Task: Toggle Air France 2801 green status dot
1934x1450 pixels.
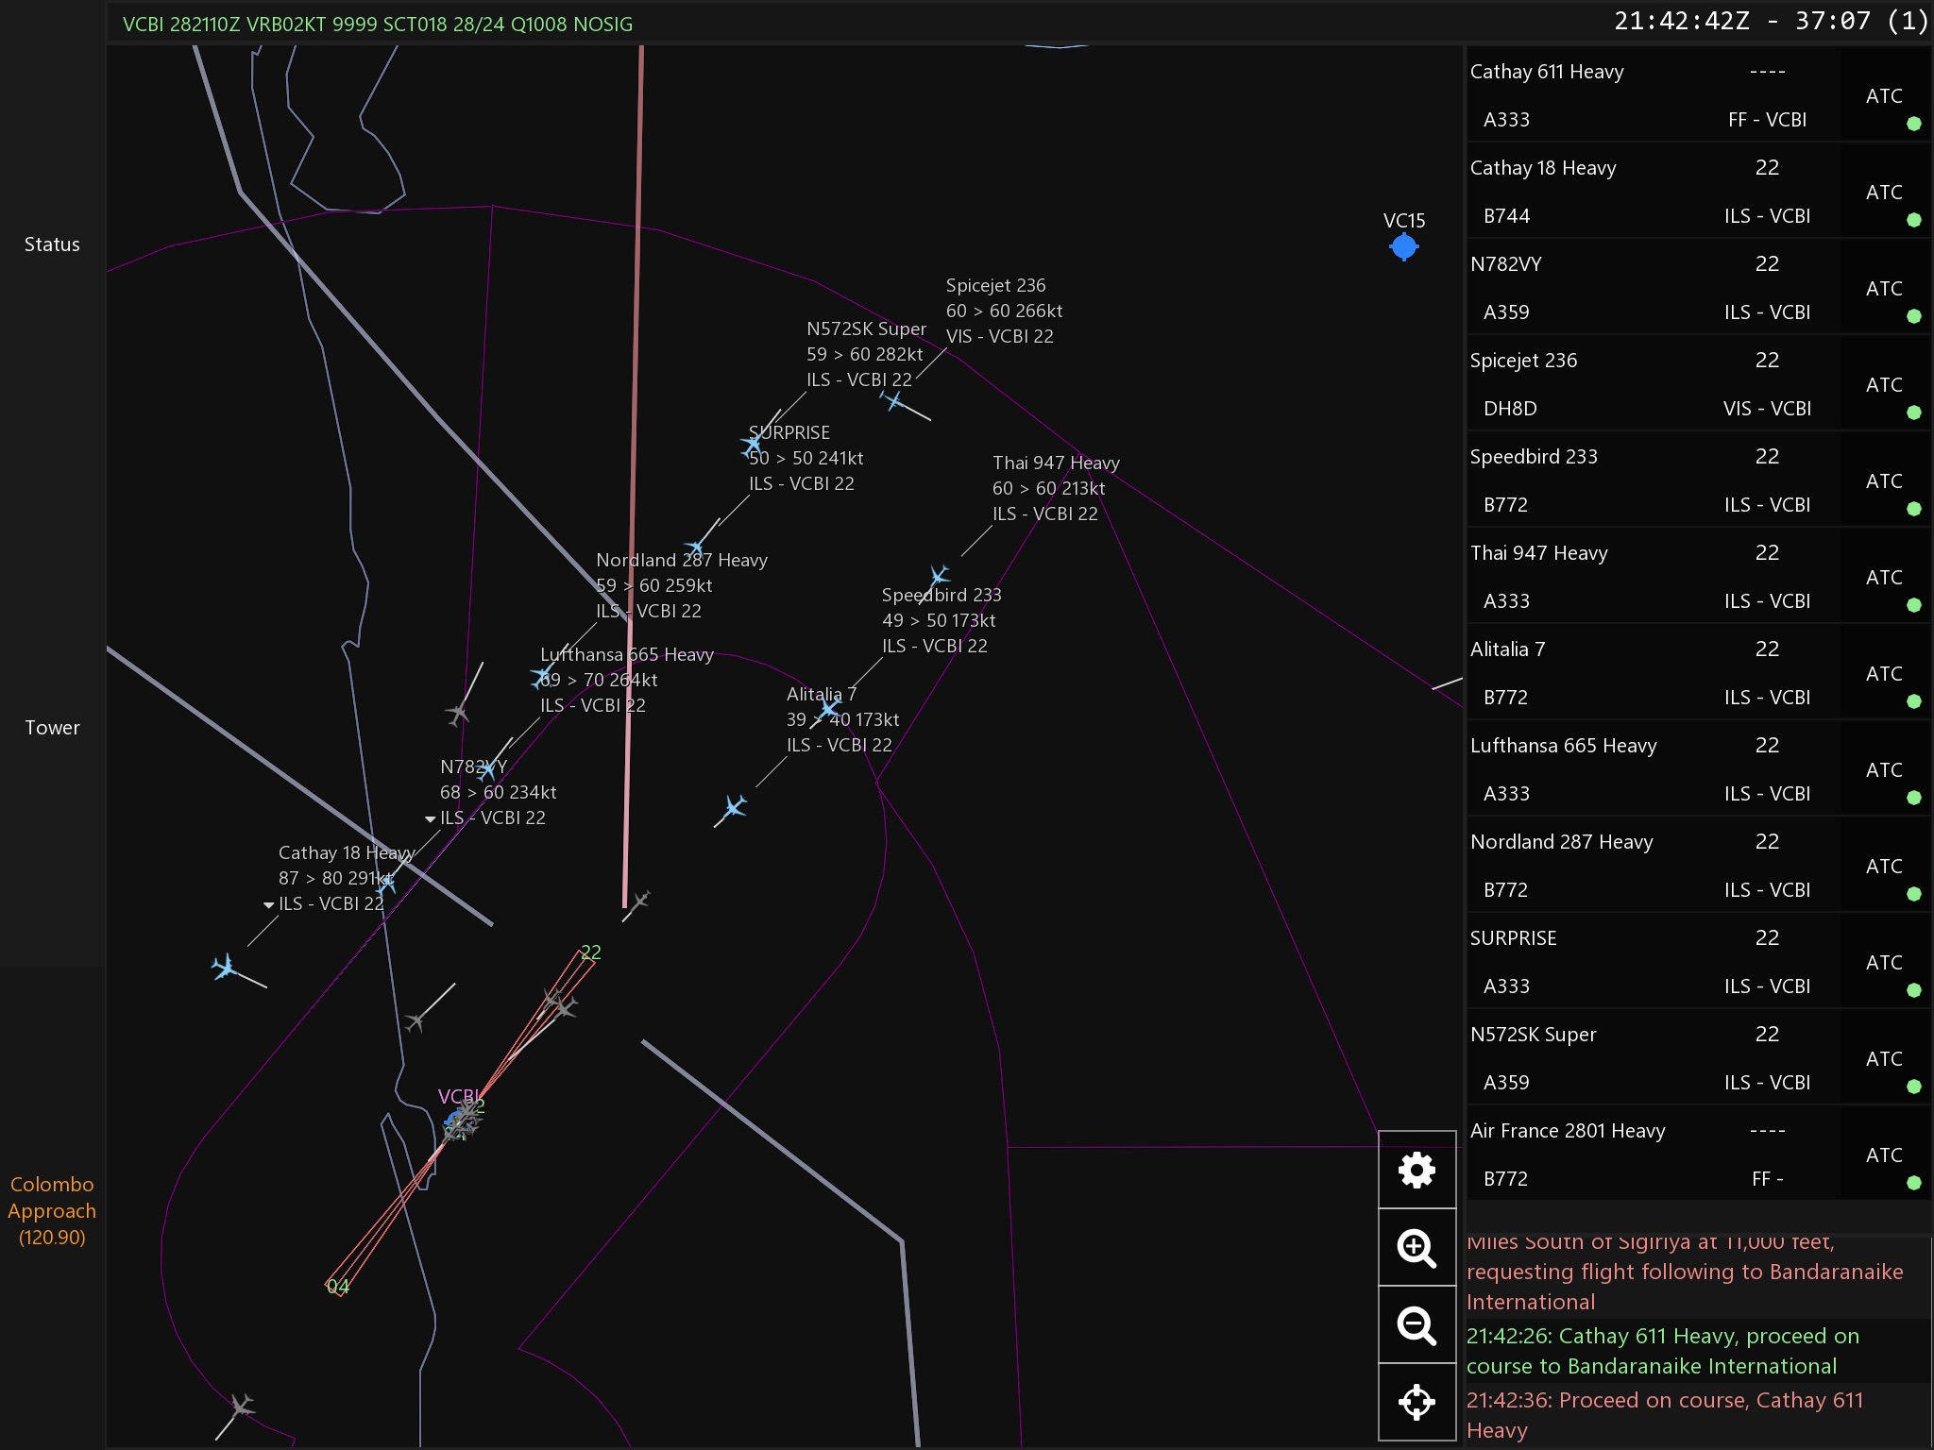Action: [1913, 1183]
